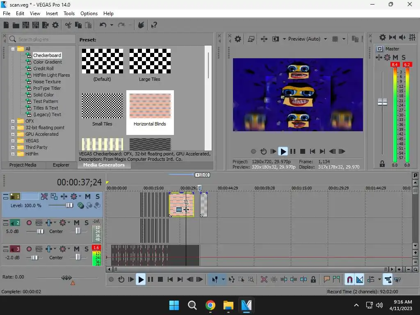Open Project Properties gear in main toolbar
This screenshot has height=315, width=420.
pyautogui.click(x=55, y=25)
